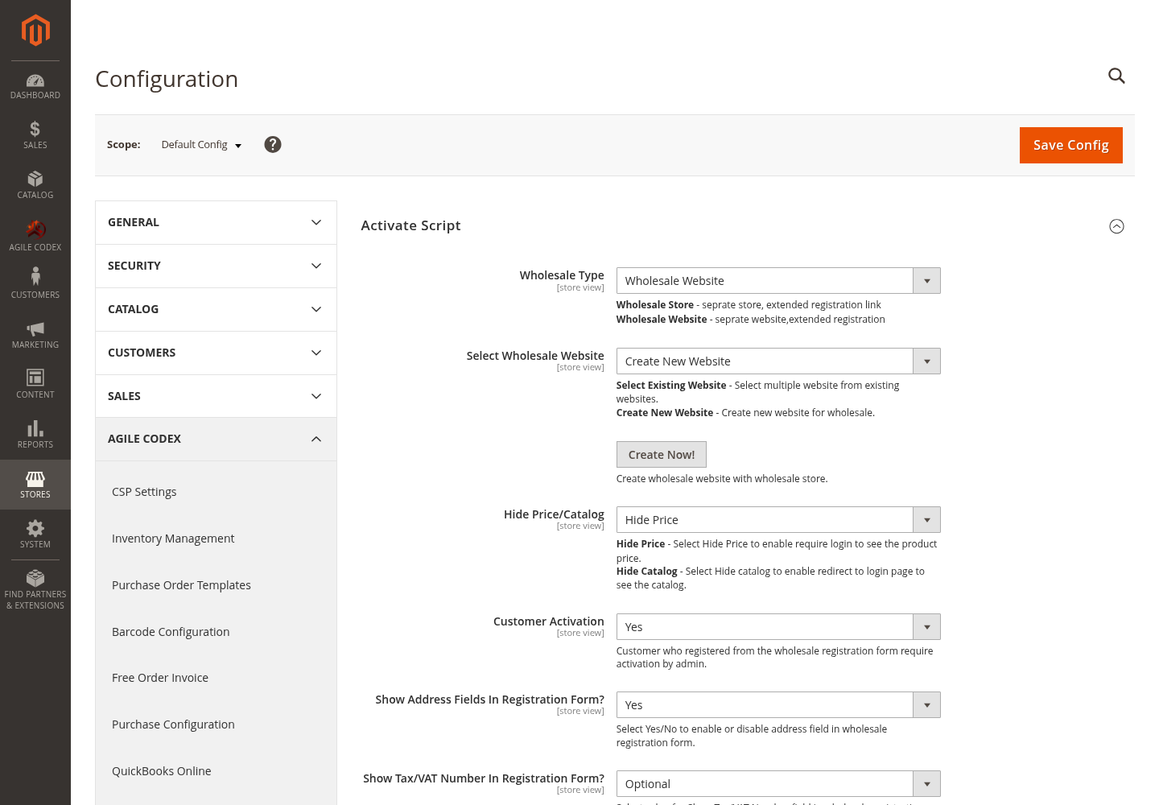Click the Create Now! button
This screenshot has height=805, width=1159.
(662, 455)
